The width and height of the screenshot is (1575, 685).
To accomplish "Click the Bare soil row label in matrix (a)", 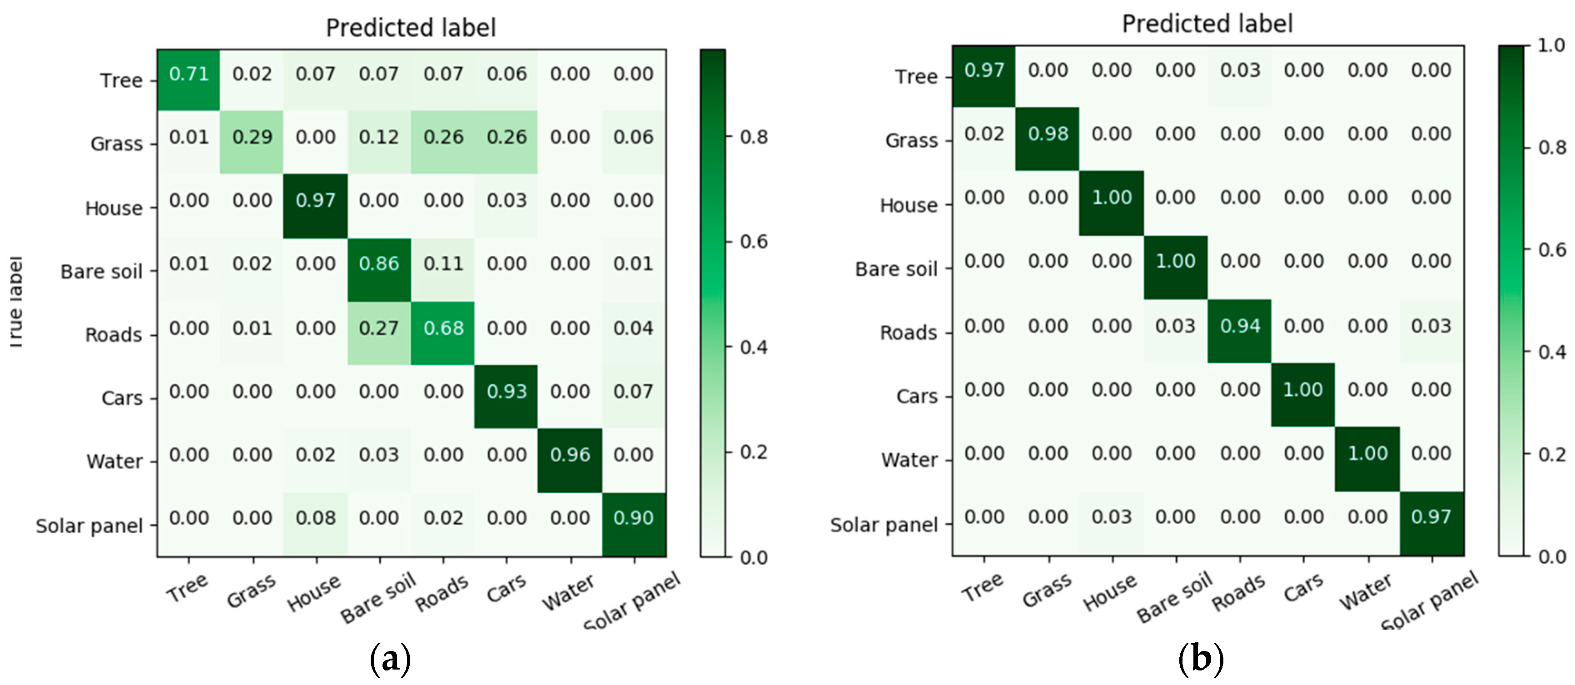I will [101, 271].
